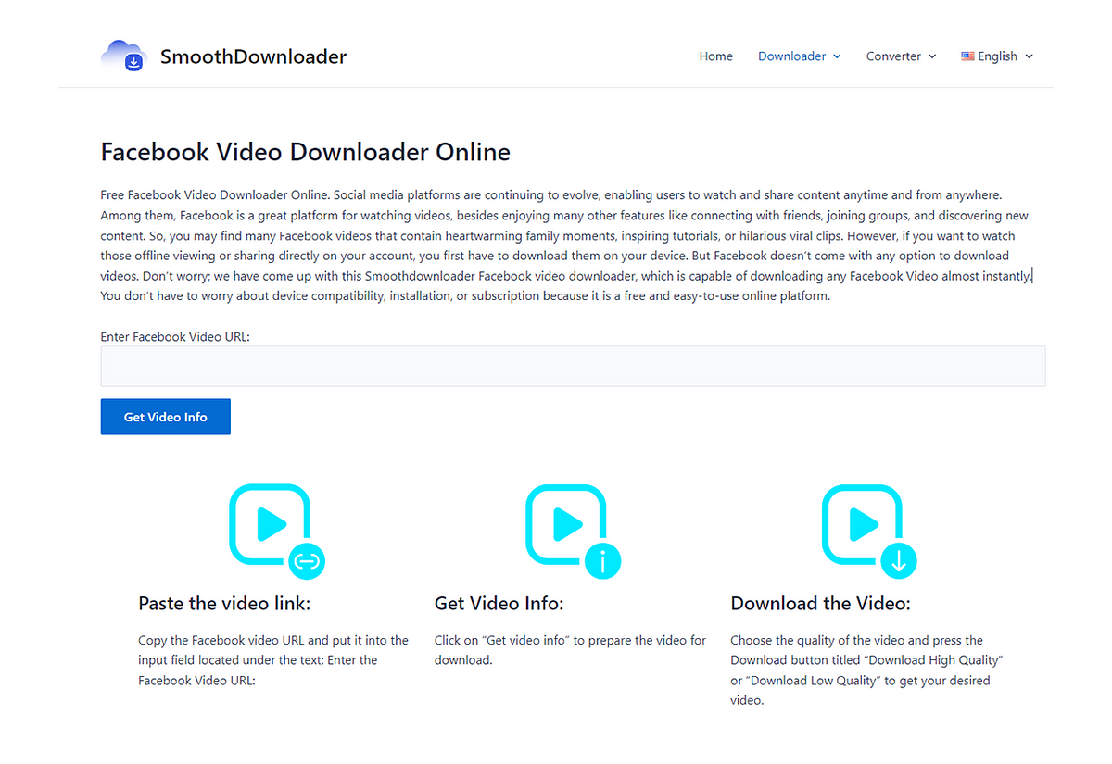
Task: Click text "Copy the Facebook video URL" description
Action: [x=273, y=660]
